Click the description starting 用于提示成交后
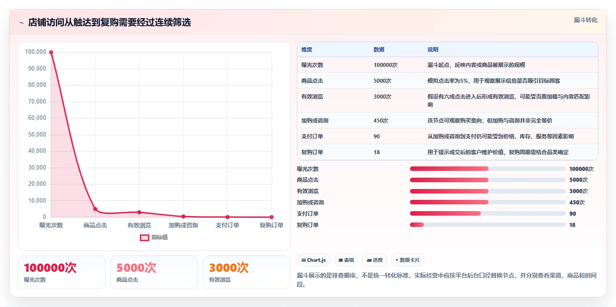This screenshot has width=616, height=307. pyautogui.click(x=498, y=152)
